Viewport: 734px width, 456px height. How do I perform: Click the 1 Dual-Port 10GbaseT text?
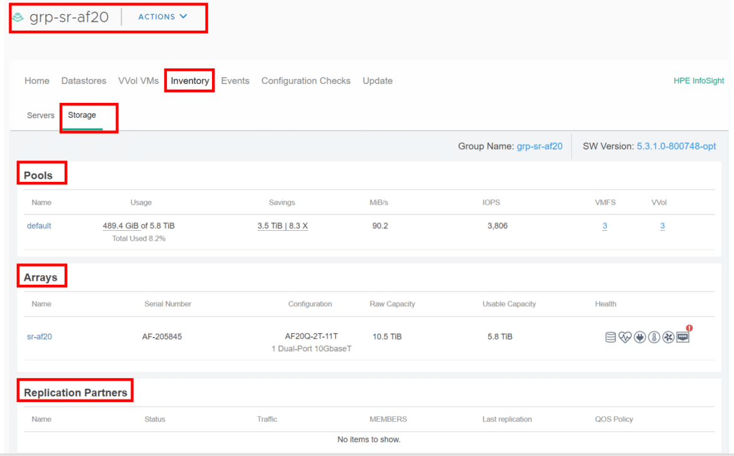(x=311, y=349)
